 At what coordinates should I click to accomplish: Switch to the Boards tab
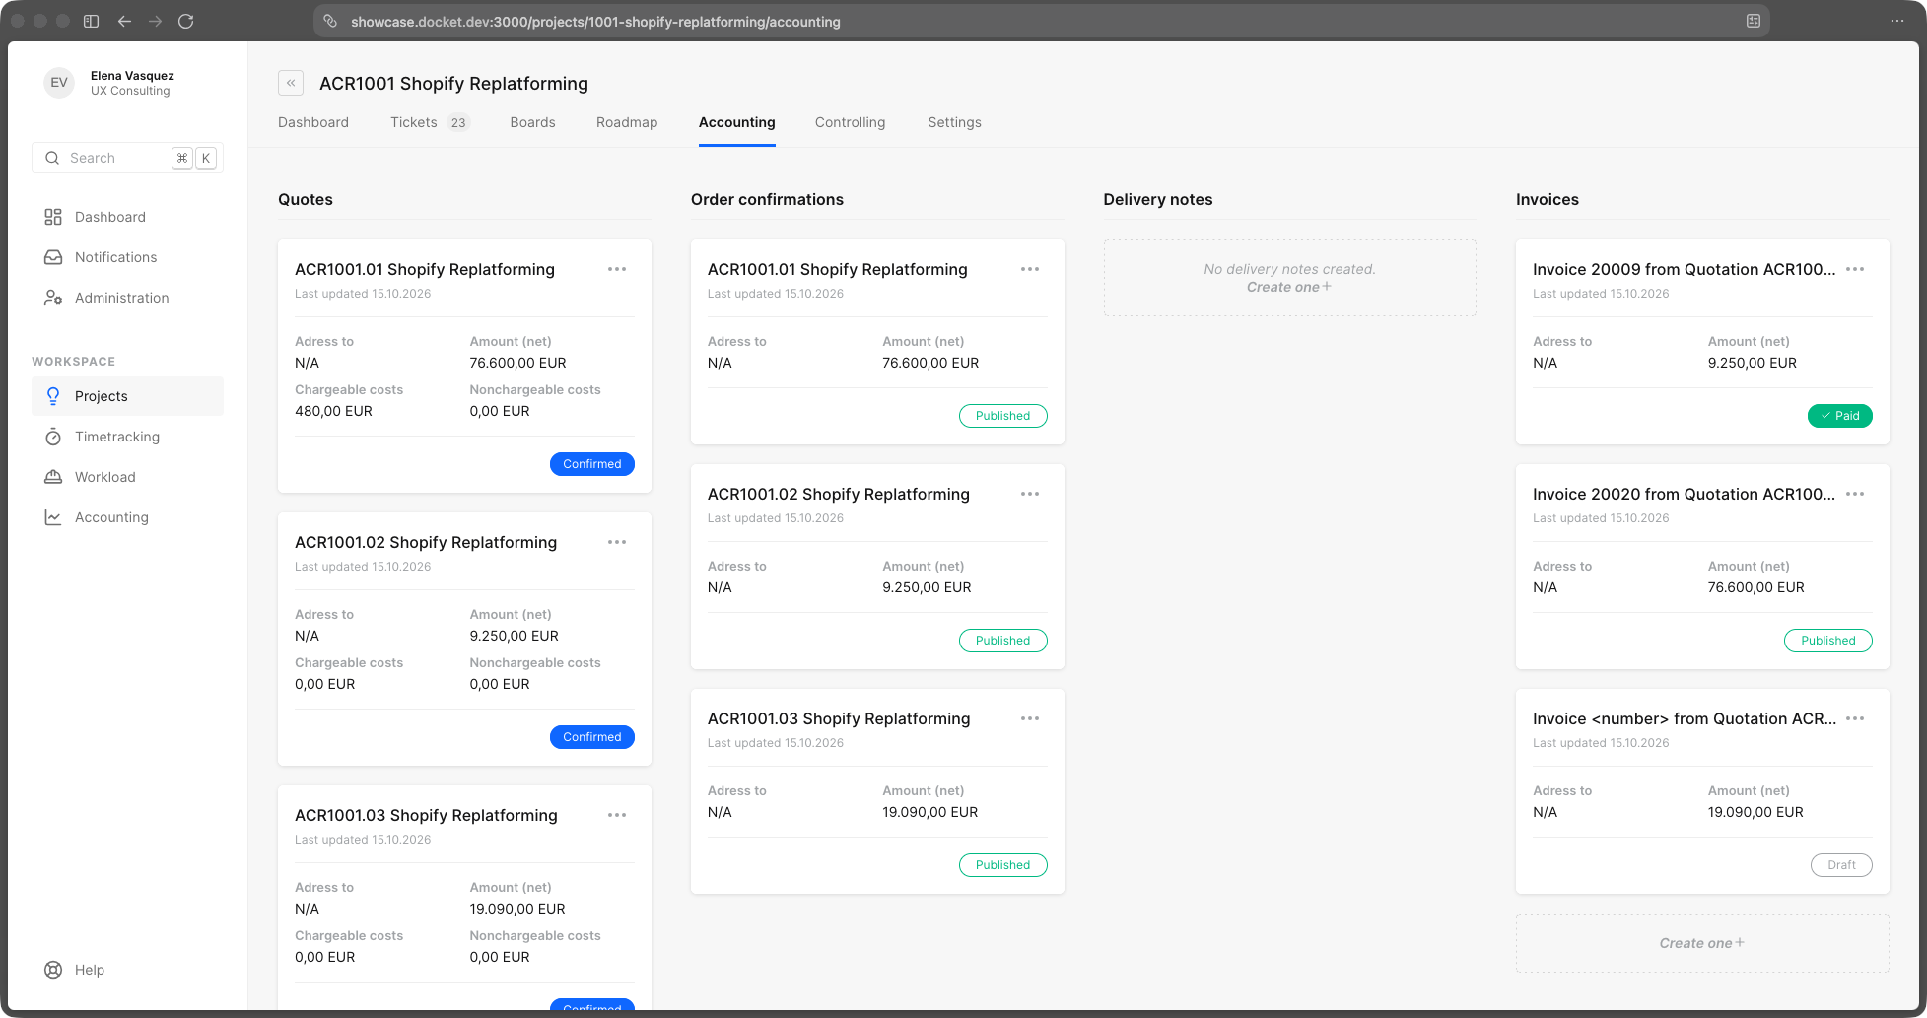532,122
